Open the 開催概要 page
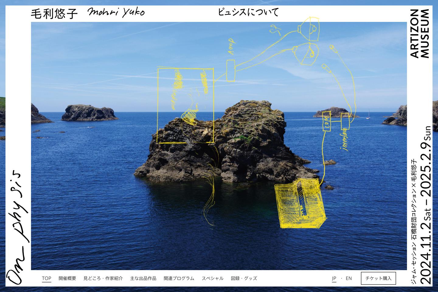The height and width of the screenshot is (292, 438). tap(67, 278)
